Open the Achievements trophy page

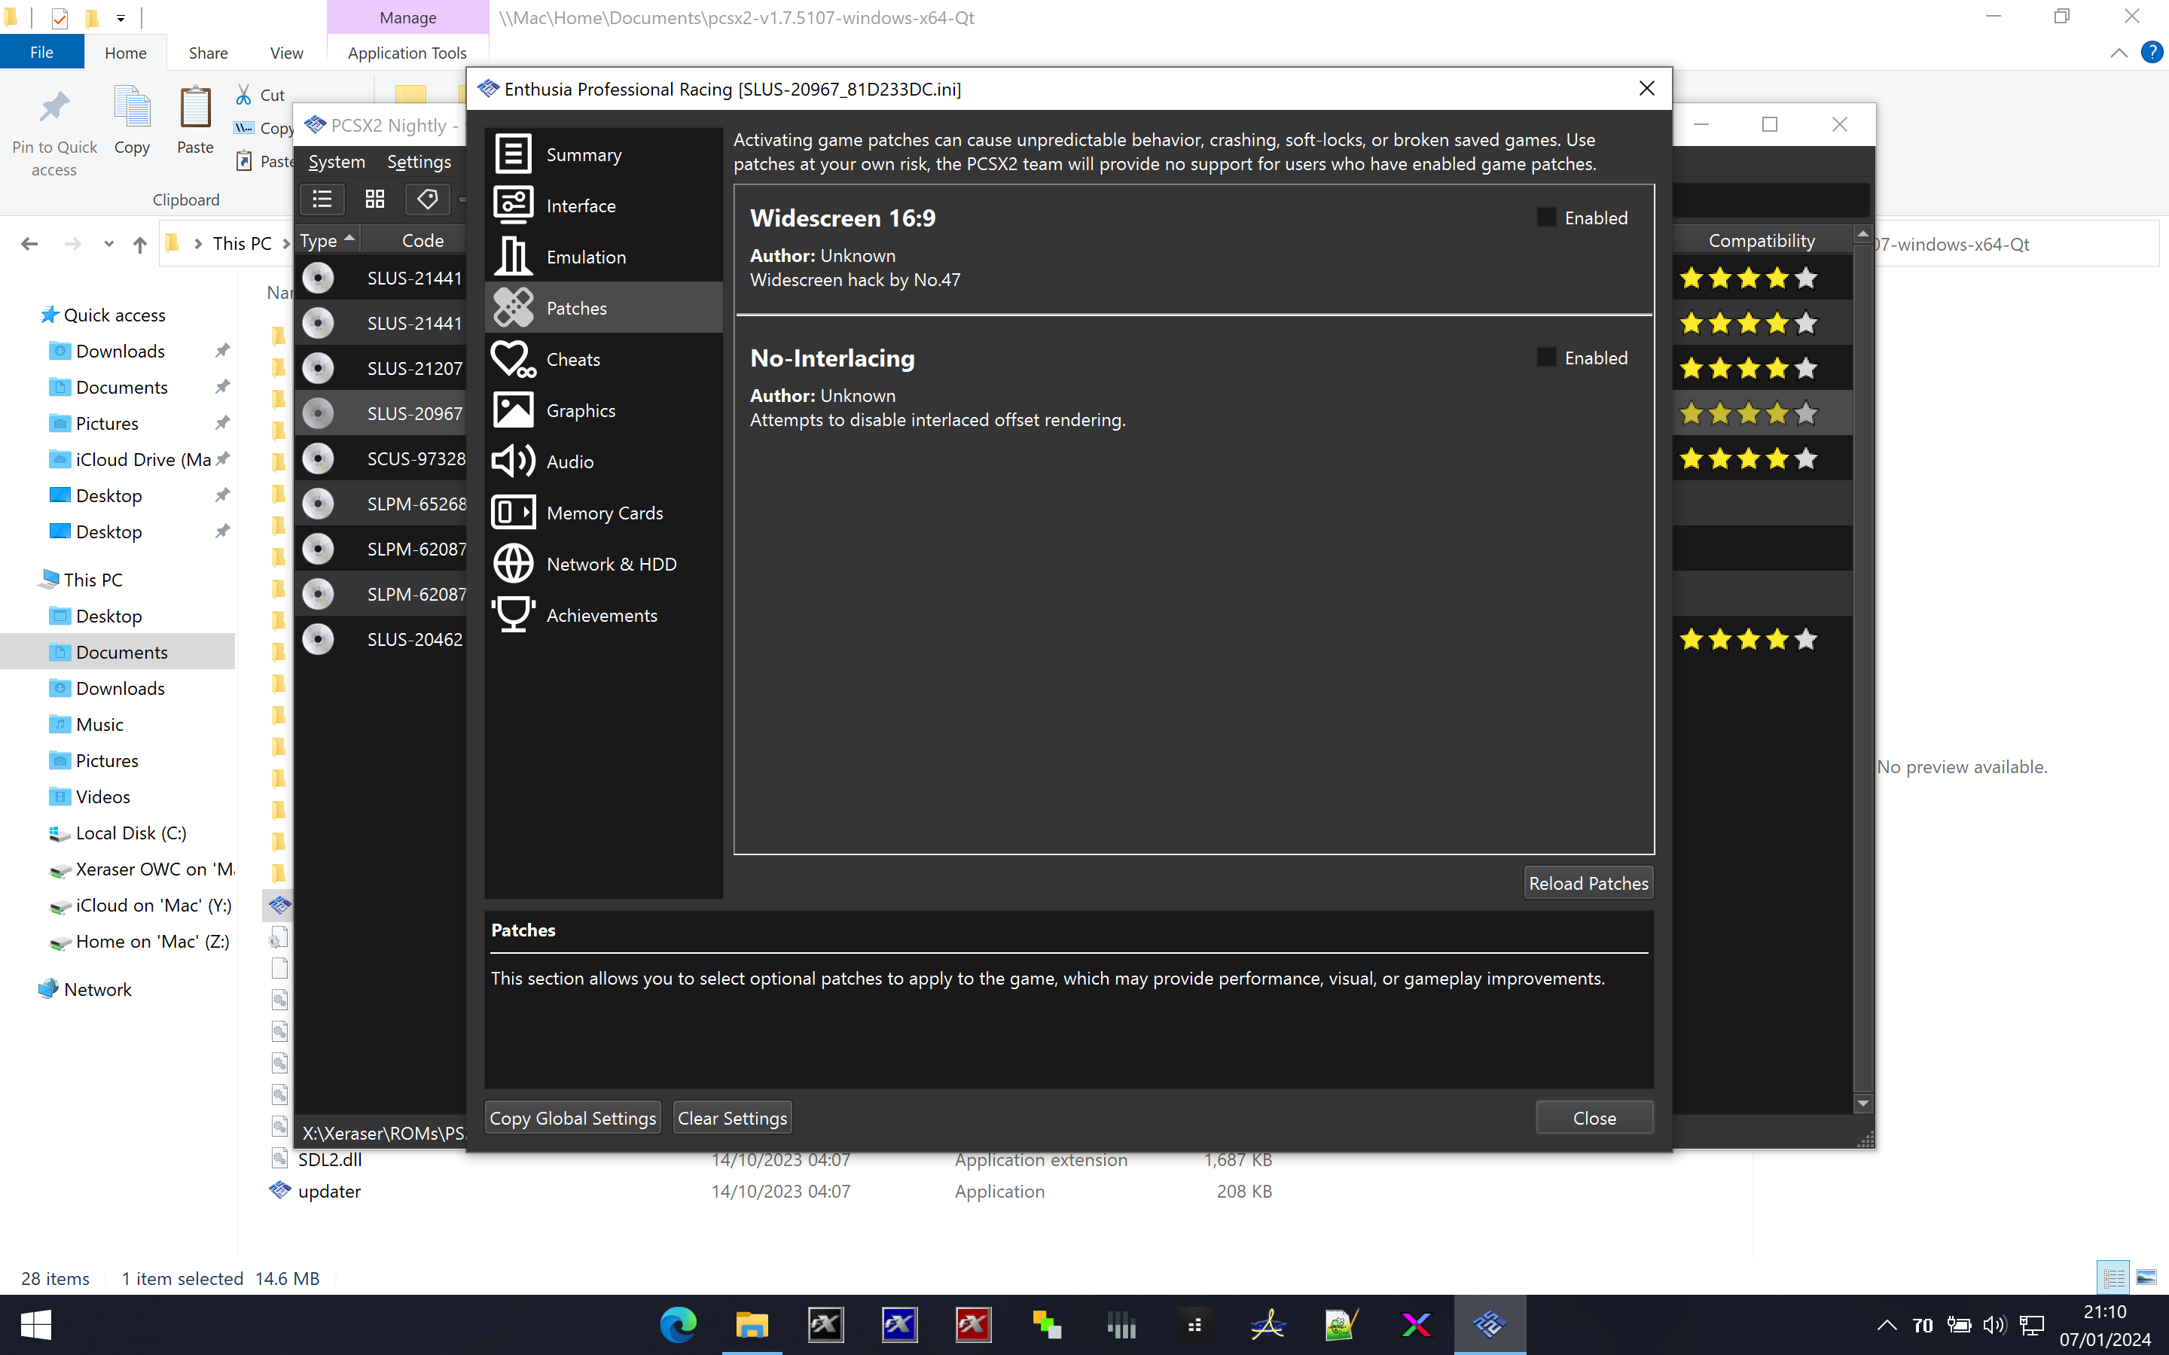(x=603, y=615)
